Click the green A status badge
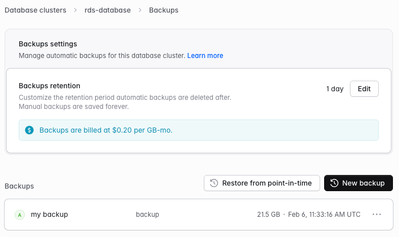This screenshot has height=237, width=399. click(x=20, y=215)
